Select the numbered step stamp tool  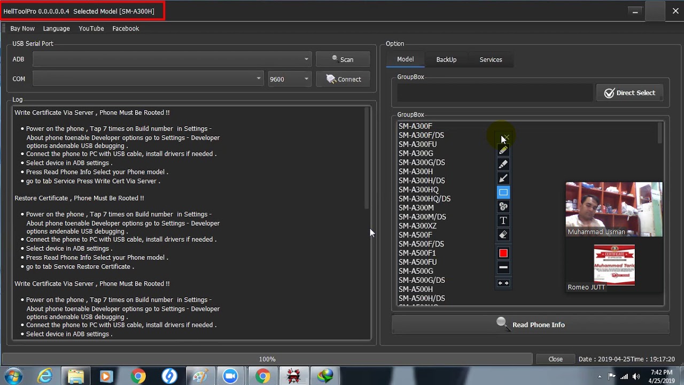coord(503,206)
